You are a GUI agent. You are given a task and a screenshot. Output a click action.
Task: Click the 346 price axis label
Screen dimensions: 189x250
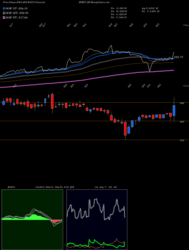point(182,103)
